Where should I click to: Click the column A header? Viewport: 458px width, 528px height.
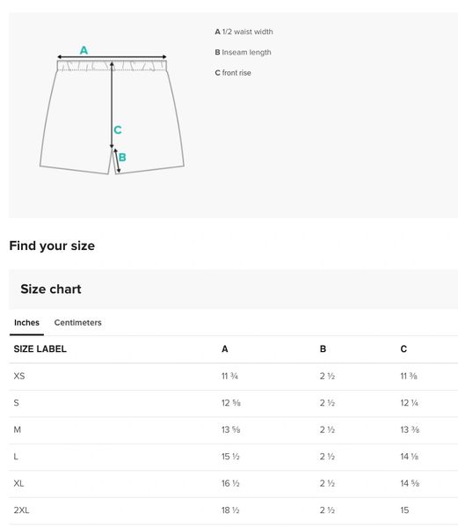click(225, 348)
